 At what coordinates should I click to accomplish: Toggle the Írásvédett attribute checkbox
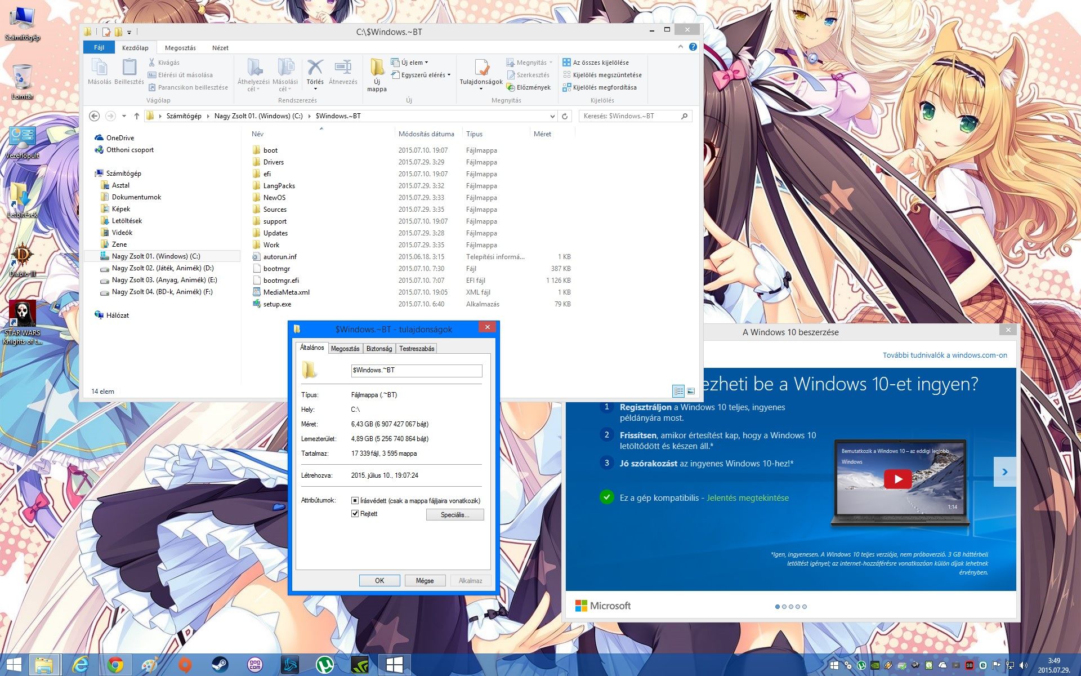coord(355,500)
